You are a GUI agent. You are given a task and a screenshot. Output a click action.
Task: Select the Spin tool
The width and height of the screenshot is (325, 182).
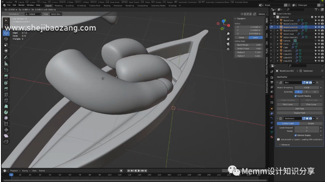[x=6, y=112]
